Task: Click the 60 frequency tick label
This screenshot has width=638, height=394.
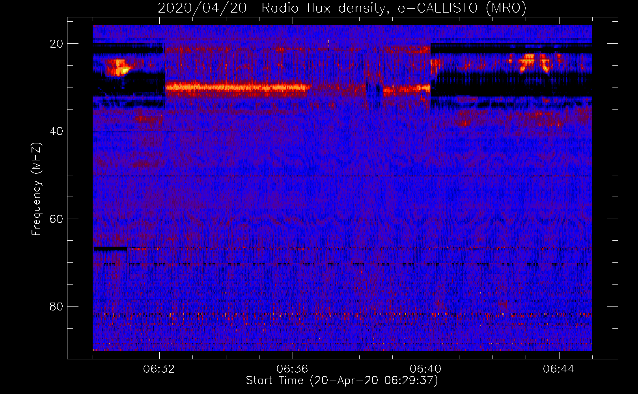Action: click(56, 219)
